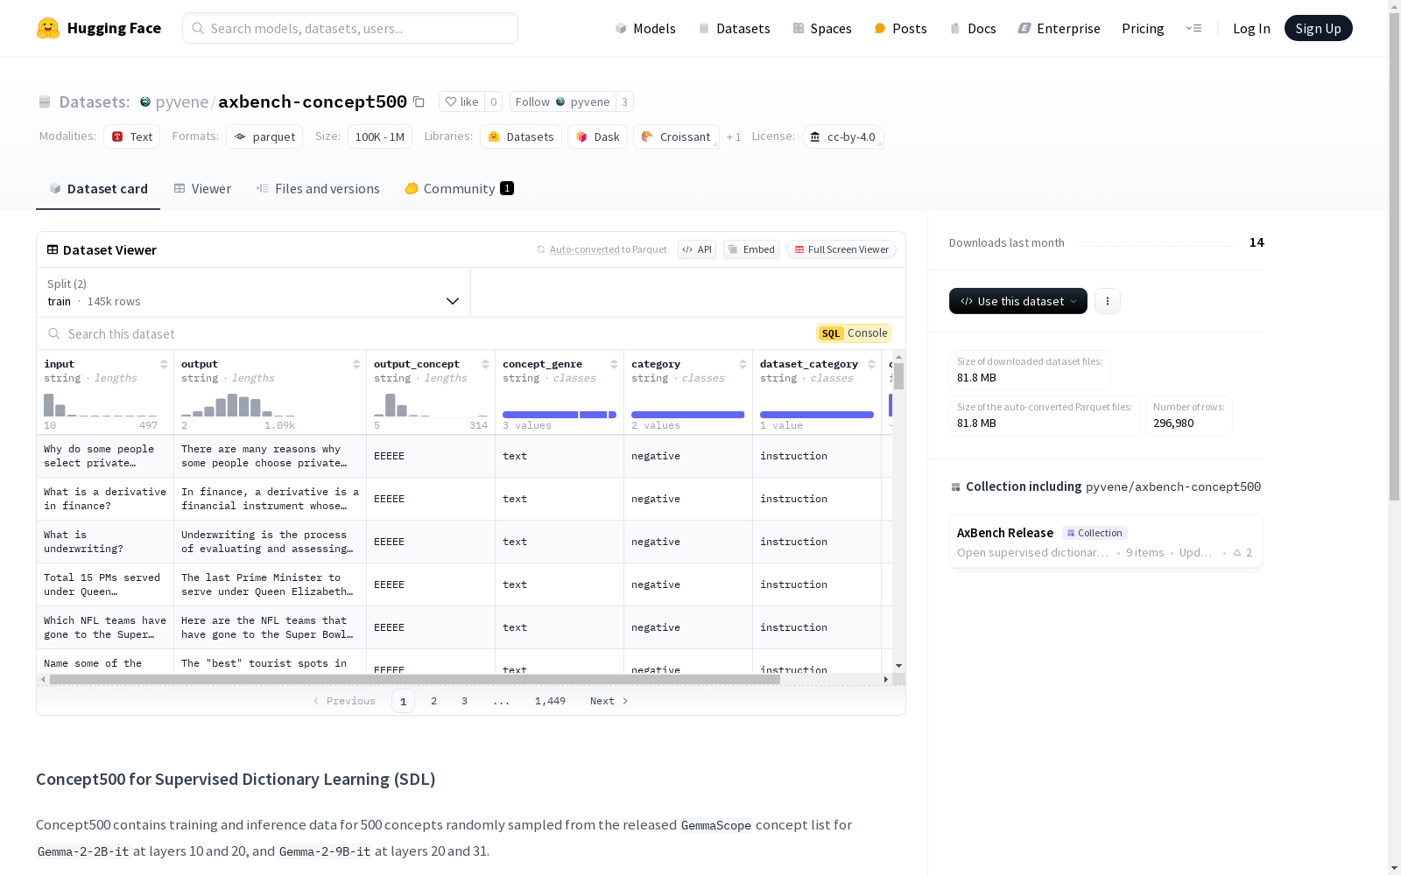Click the 'What is underwriting?' input cell
The width and height of the screenshot is (1401, 875).
pyautogui.click(x=105, y=542)
